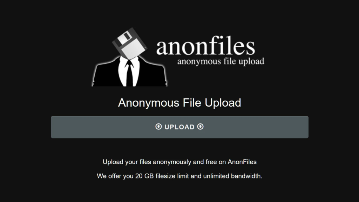Click the 'anonymous file upload' tagline
This screenshot has height=202, width=359.
[x=221, y=61]
